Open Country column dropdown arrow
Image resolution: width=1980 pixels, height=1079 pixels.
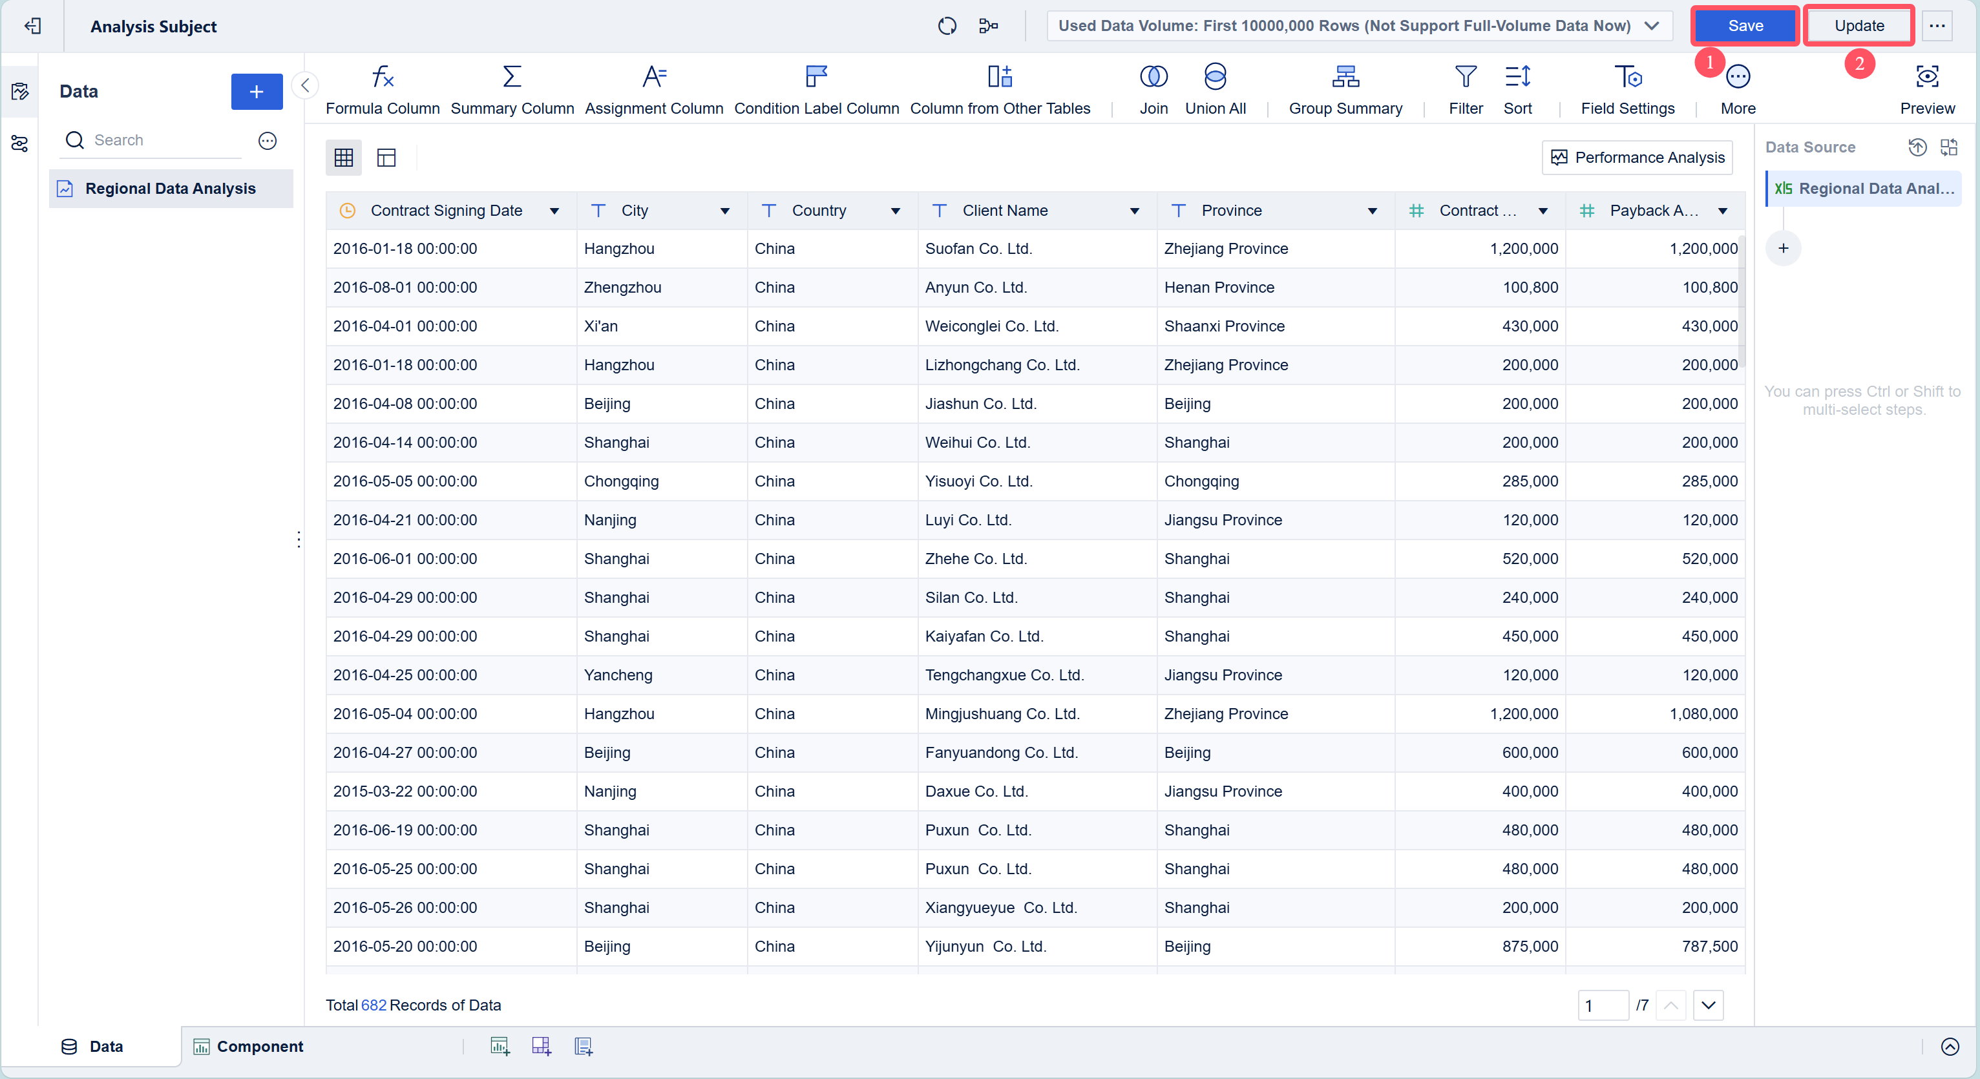coord(896,211)
